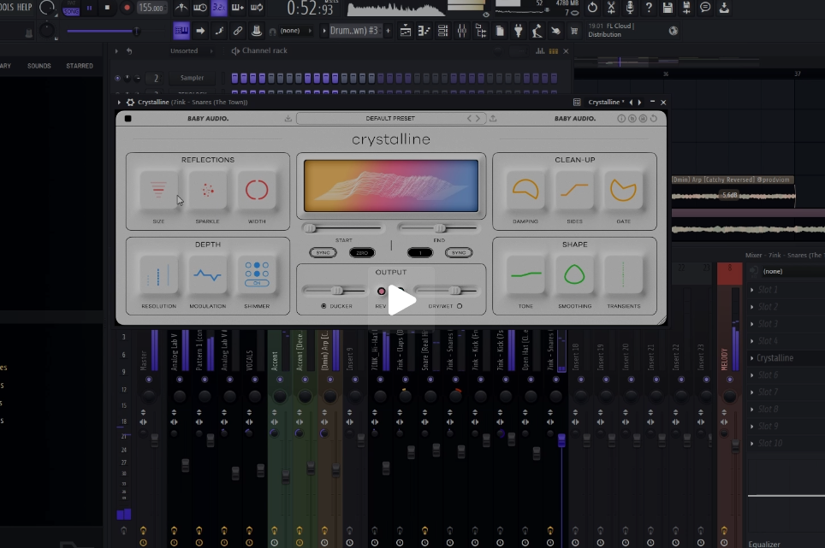
Task: Click the tempo field showing 155.000
Action: [x=151, y=8]
